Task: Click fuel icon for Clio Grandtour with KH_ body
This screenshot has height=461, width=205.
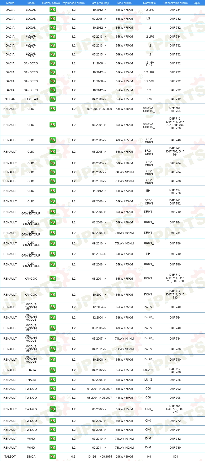Action: coord(53,254)
